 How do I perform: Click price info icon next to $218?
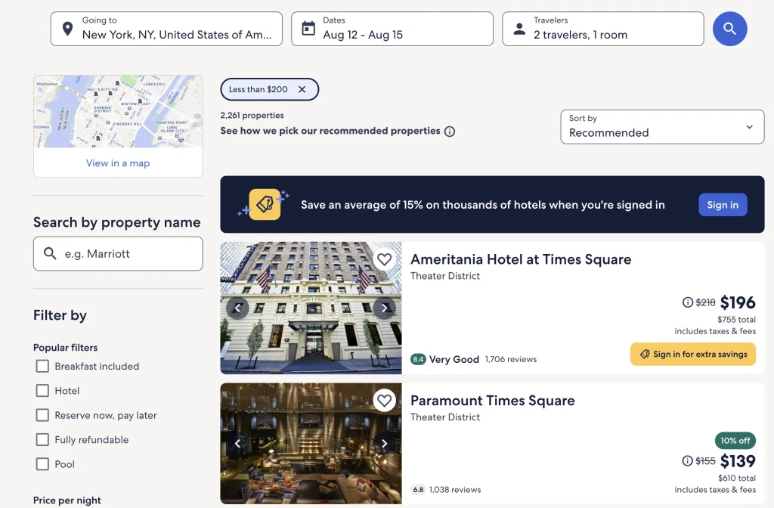click(x=687, y=302)
